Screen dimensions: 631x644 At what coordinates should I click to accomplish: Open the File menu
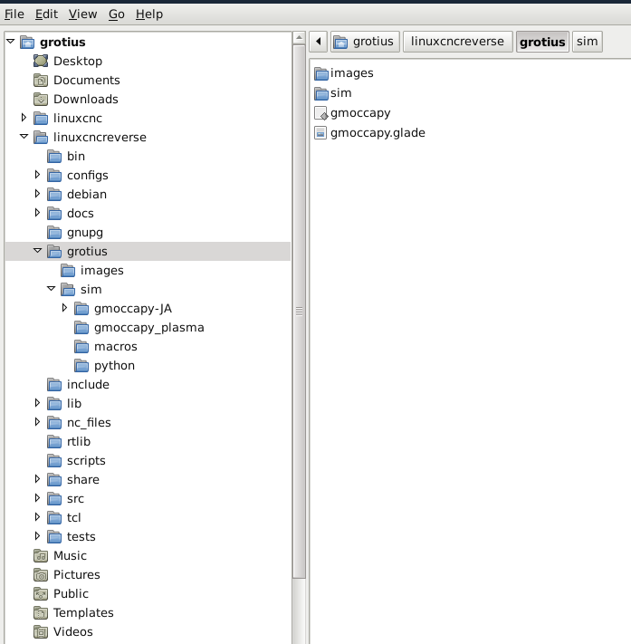[x=14, y=14]
